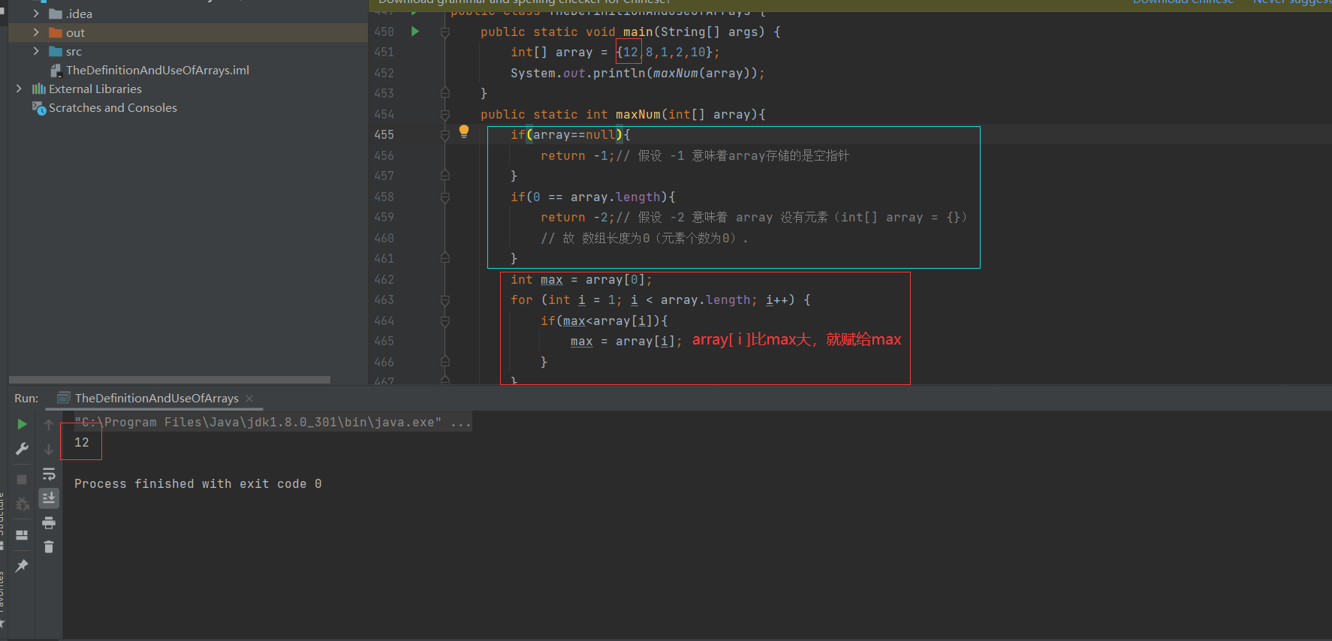Select the Scratches and Consoles item
The height and width of the screenshot is (641, 1332).
click(113, 108)
